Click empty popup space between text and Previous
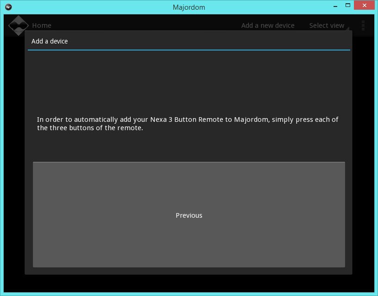Image resolution: width=378 pixels, height=296 pixels. [189, 147]
